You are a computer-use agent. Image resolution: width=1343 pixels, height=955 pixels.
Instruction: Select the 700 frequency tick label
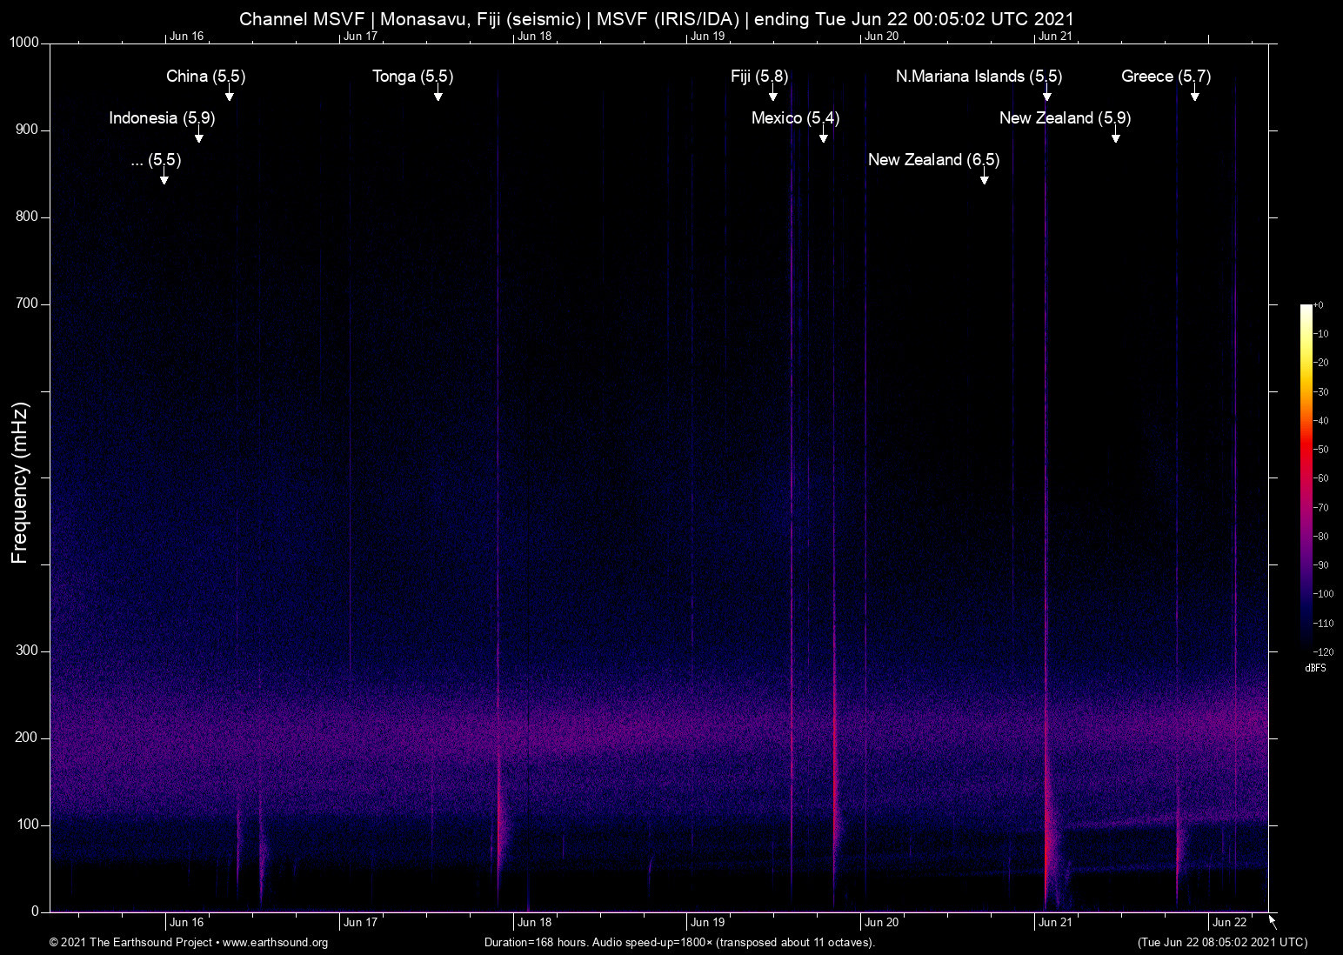(x=28, y=304)
